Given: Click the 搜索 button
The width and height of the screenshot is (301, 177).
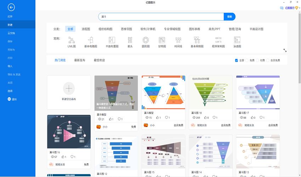Looking at the screenshot, I should [229, 17].
